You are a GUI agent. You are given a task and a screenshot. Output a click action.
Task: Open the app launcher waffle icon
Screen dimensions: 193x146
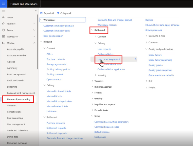(x=4, y=4)
